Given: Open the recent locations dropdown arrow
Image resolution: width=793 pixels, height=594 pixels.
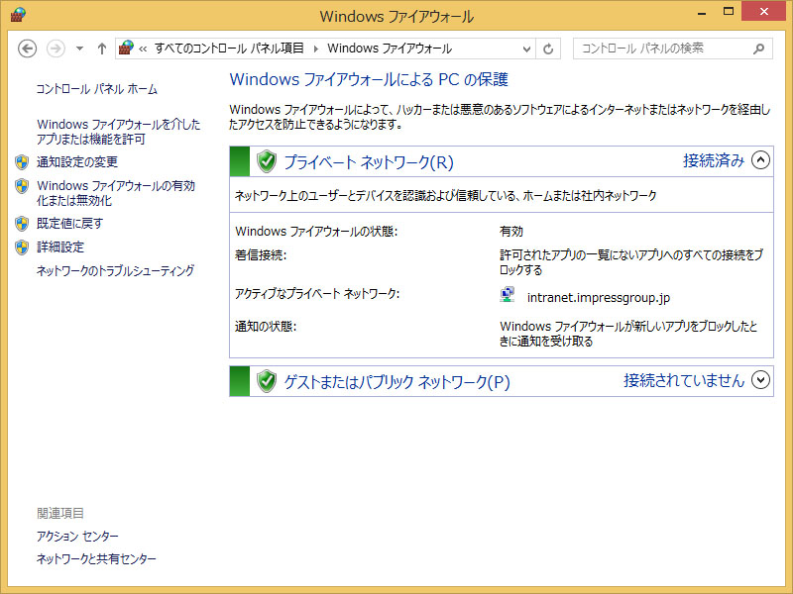Looking at the screenshot, I should pos(79,49).
